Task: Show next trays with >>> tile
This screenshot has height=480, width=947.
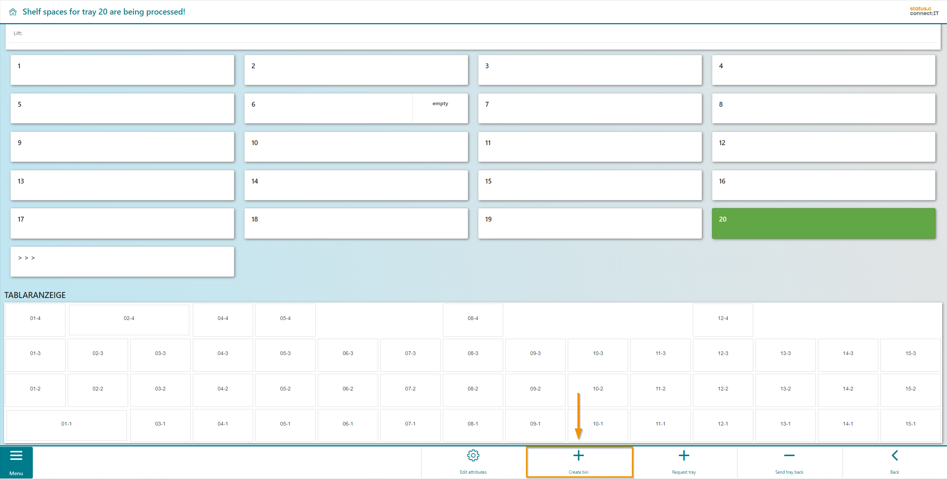Action: point(122,261)
